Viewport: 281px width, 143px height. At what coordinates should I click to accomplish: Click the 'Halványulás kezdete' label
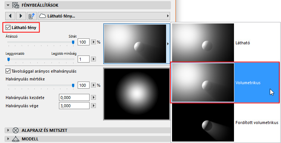(x=25, y=98)
